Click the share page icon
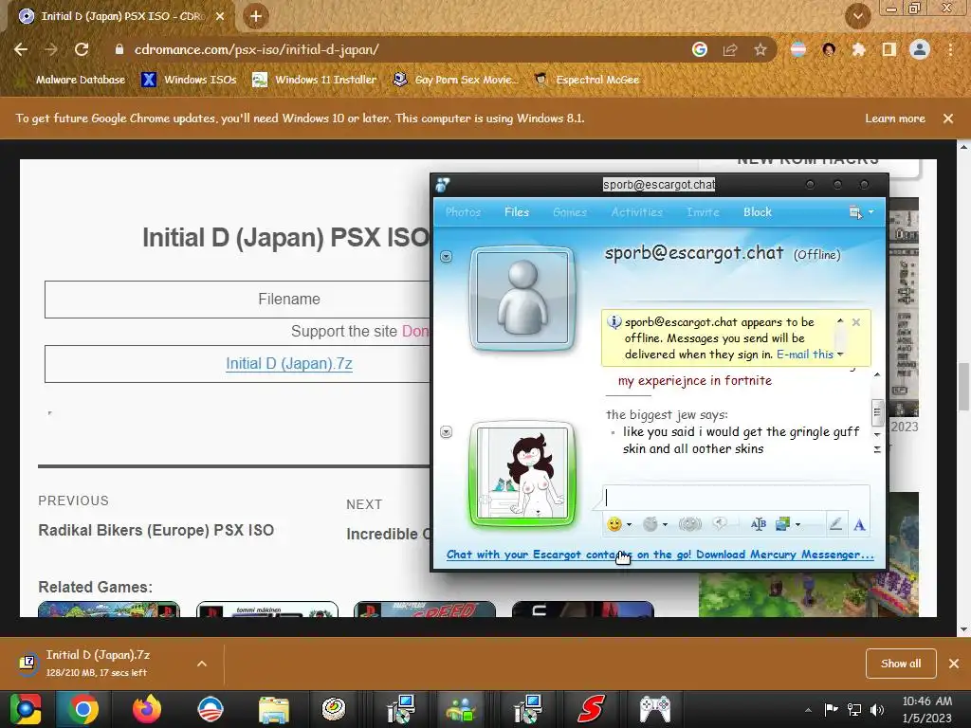 click(730, 50)
